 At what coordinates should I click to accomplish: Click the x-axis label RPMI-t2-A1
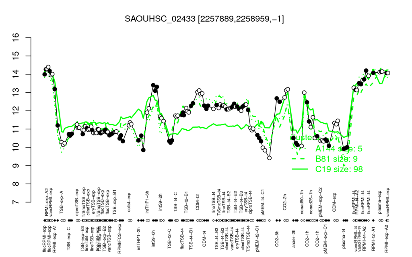pos(373,238)
